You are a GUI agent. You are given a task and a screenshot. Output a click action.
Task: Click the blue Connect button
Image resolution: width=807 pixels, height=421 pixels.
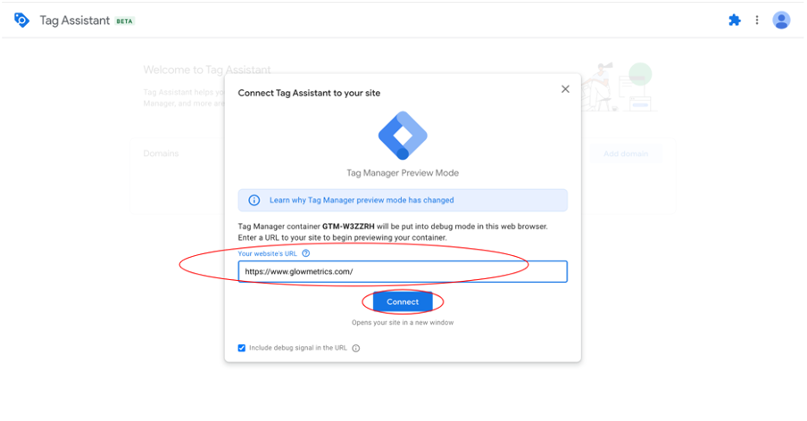pos(403,301)
